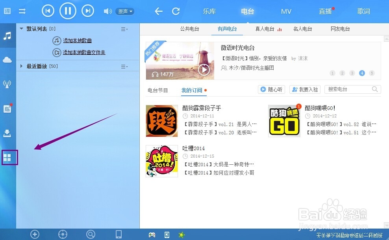Show banner slide 2
The image size is (389, 240).
(x=343, y=73)
